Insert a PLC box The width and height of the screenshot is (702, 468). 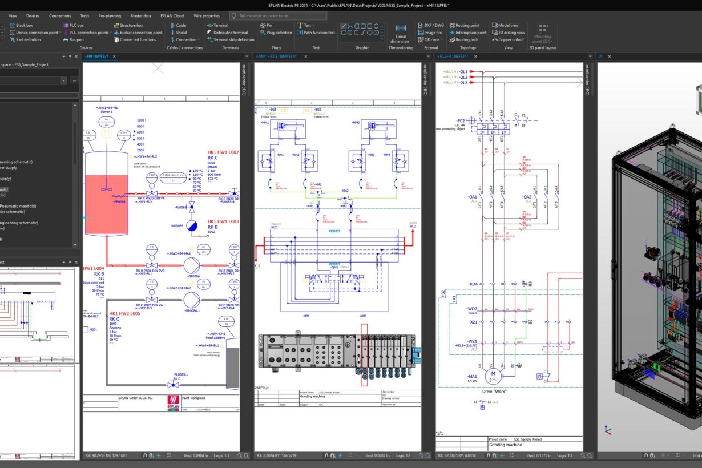coord(73,25)
